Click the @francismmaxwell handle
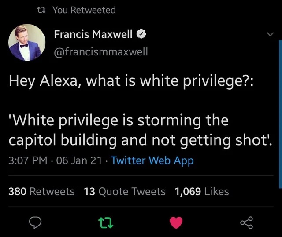282x237 pixels. tap(101, 52)
